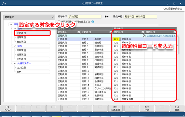Click the blue info icon beside the checkbox
185x117 pixels.
point(93,21)
